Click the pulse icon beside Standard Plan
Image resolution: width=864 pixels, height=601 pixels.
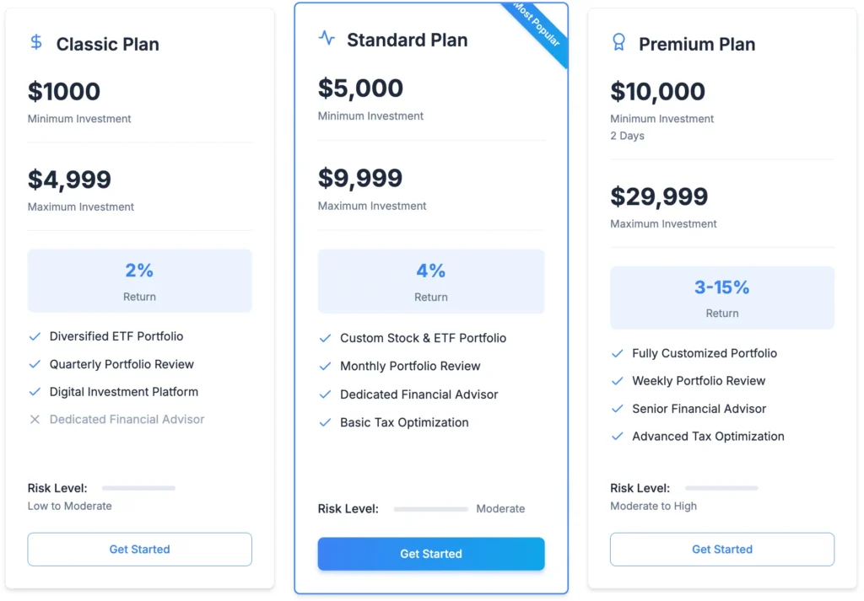(327, 38)
